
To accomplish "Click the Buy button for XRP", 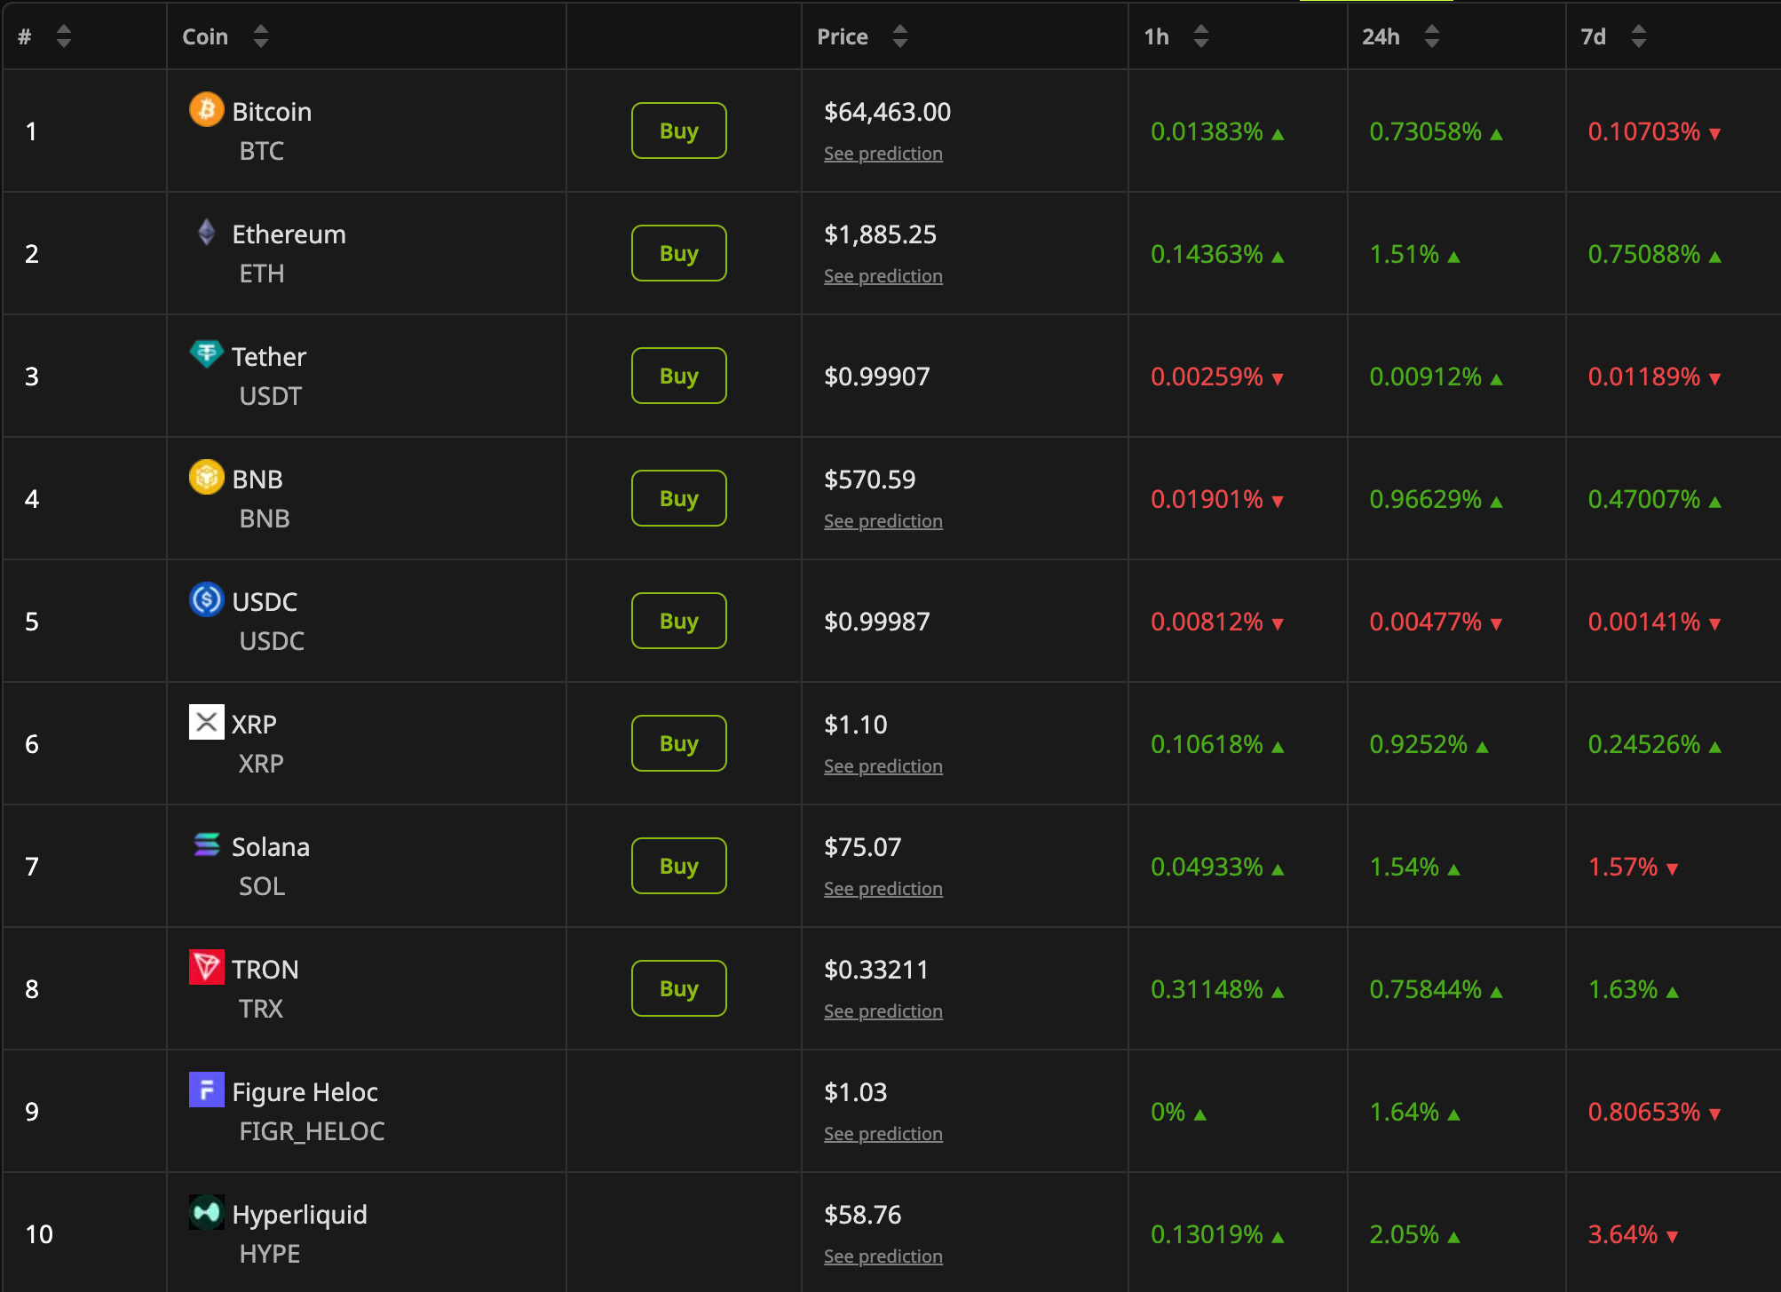I will click(679, 743).
